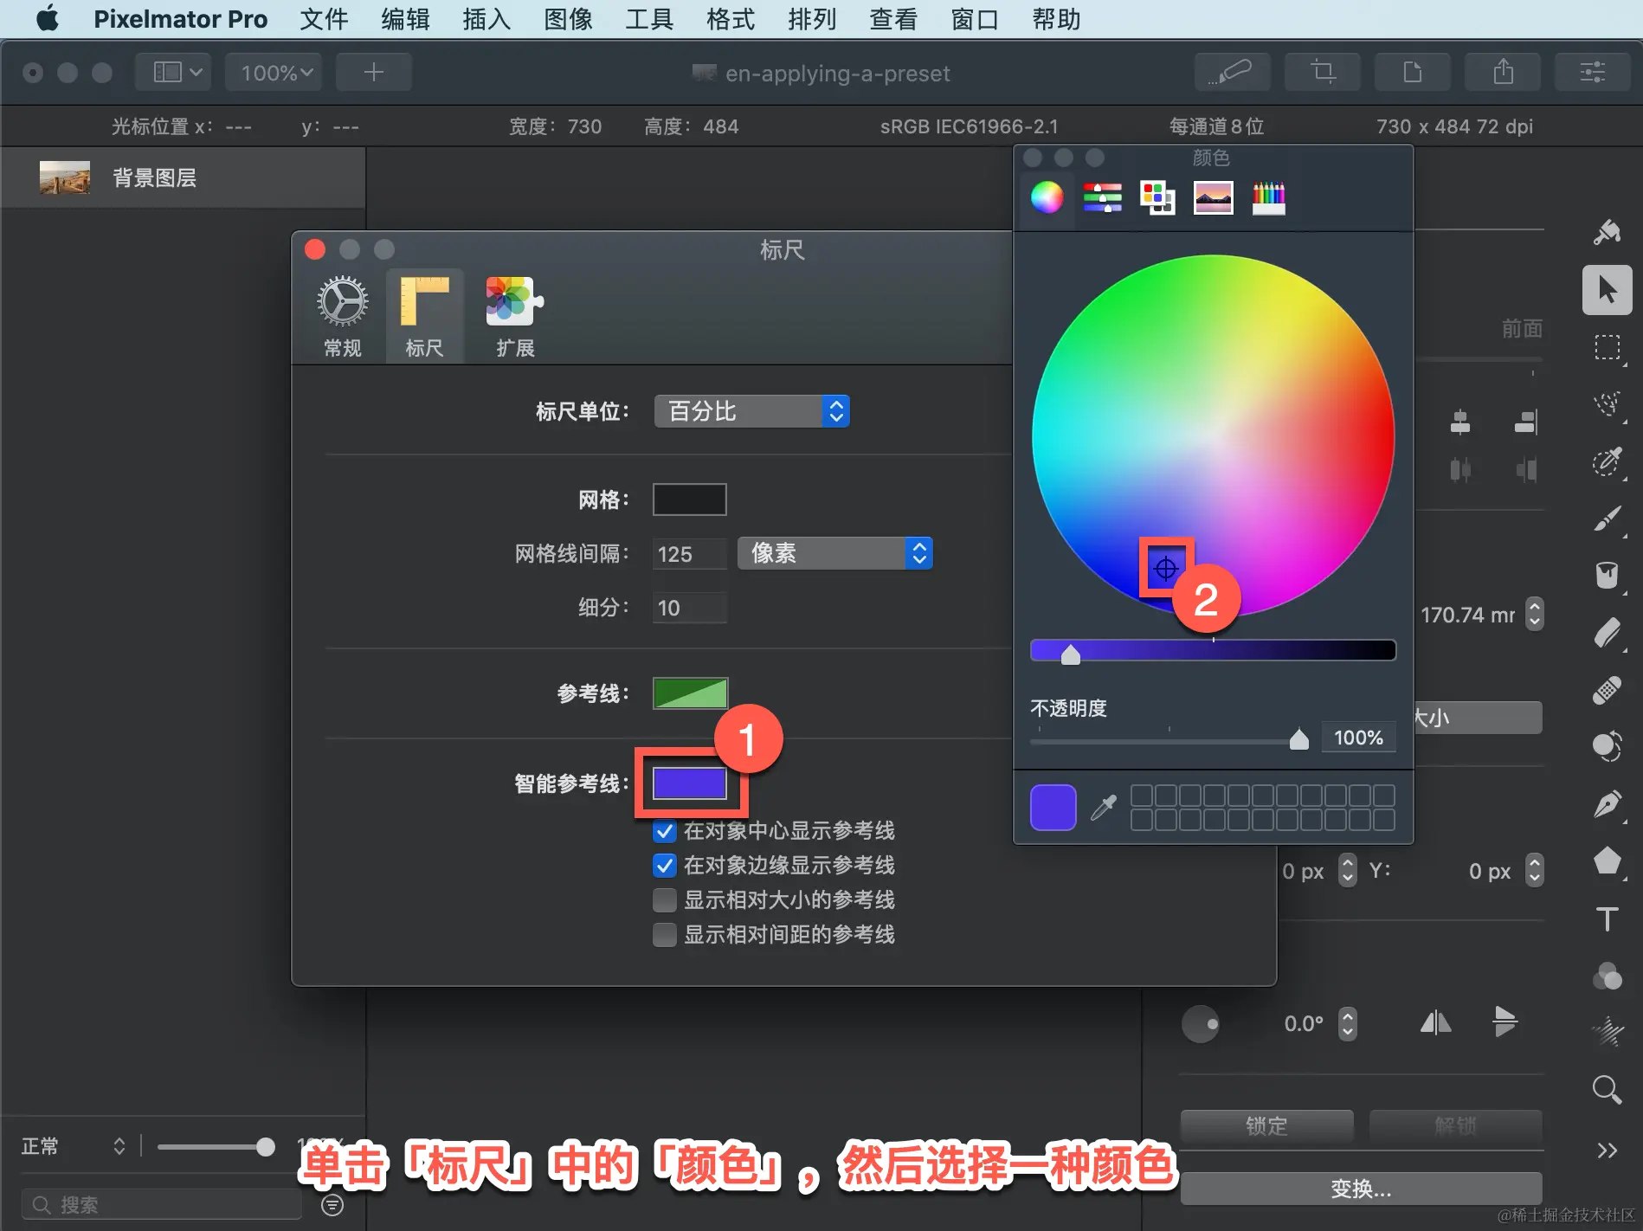Select the Repair bandage tool
The width and height of the screenshot is (1643, 1231).
tap(1608, 690)
